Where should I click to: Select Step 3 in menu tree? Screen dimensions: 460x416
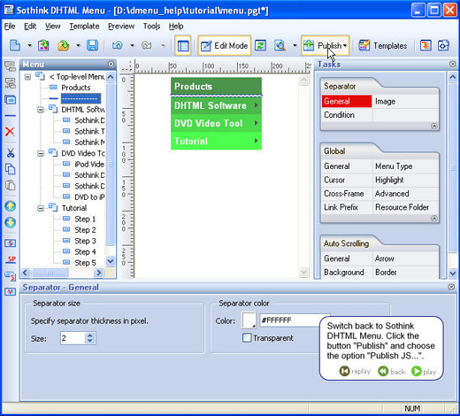pos(85,241)
